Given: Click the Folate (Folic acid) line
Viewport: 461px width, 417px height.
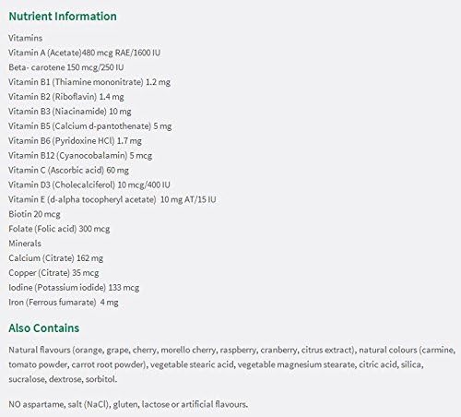Looking at the screenshot, I should [59, 229].
